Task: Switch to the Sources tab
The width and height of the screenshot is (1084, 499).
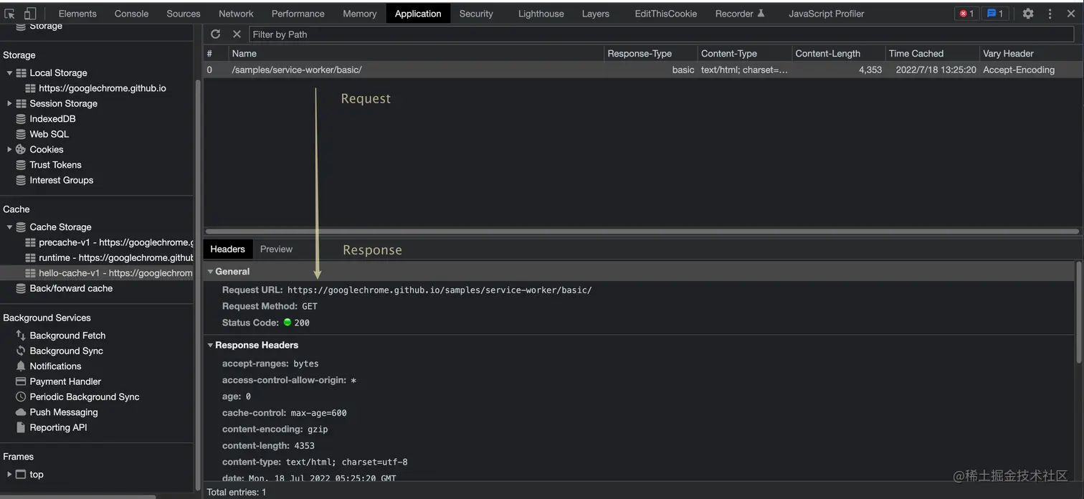Action: (x=184, y=14)
